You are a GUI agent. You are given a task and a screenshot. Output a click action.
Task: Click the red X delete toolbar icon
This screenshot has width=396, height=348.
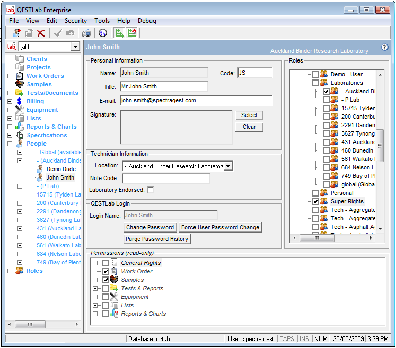tap(41, 33)
